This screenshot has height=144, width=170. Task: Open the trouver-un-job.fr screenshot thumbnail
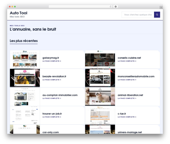point(25,115)
